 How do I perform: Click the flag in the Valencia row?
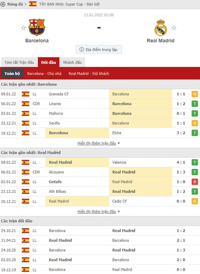[x=26, y=162]
